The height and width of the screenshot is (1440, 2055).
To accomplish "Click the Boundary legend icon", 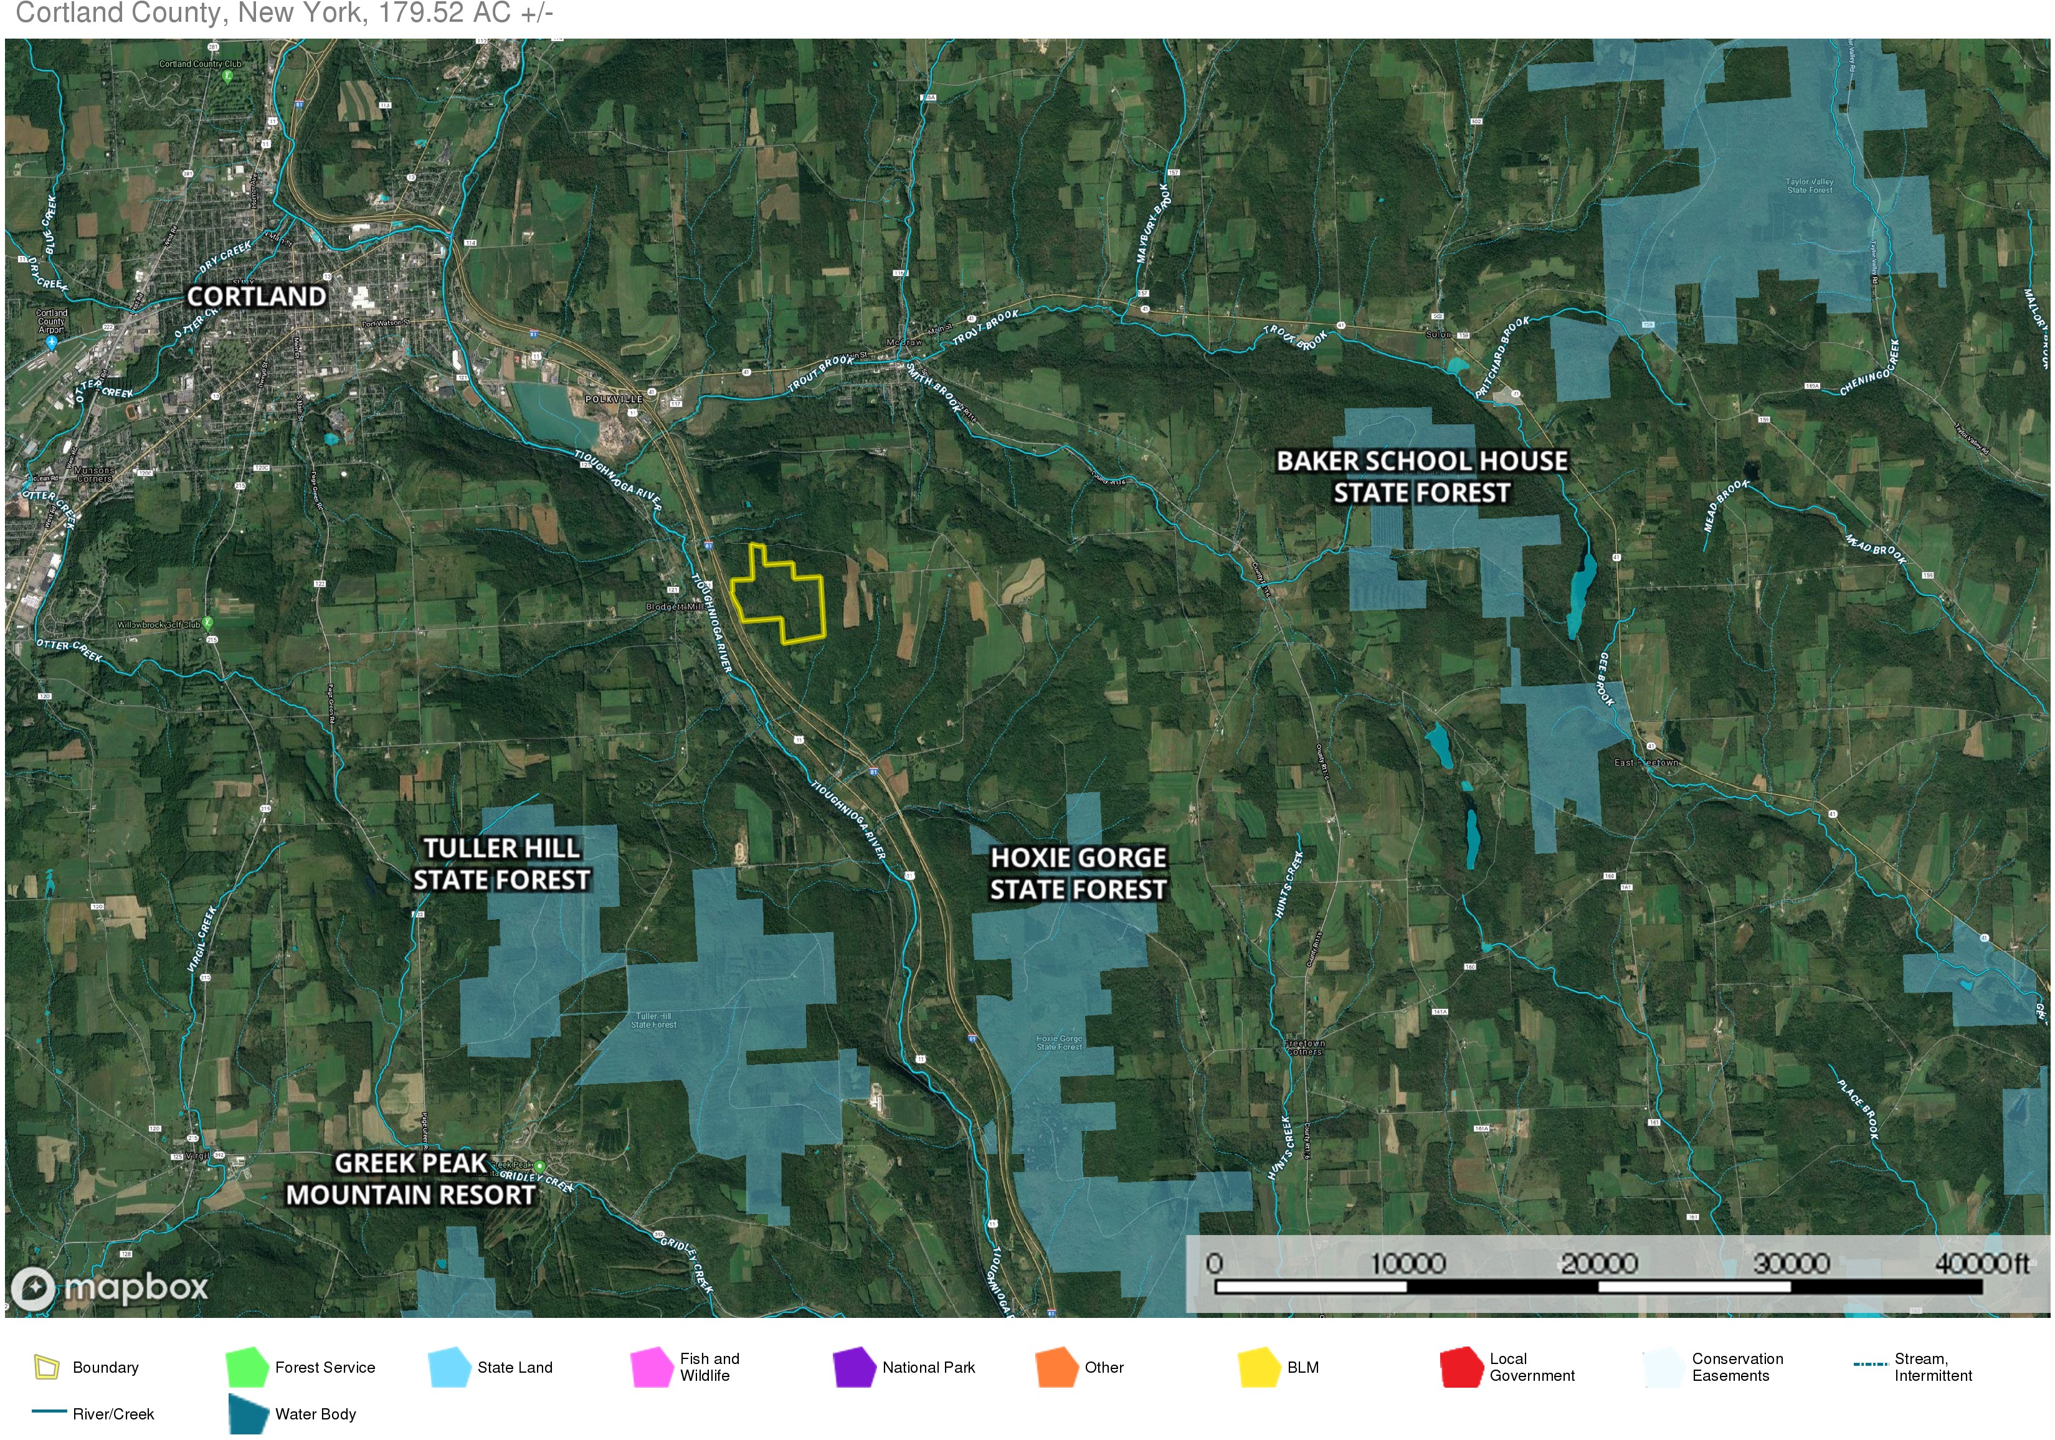I will click(47, 1368).
